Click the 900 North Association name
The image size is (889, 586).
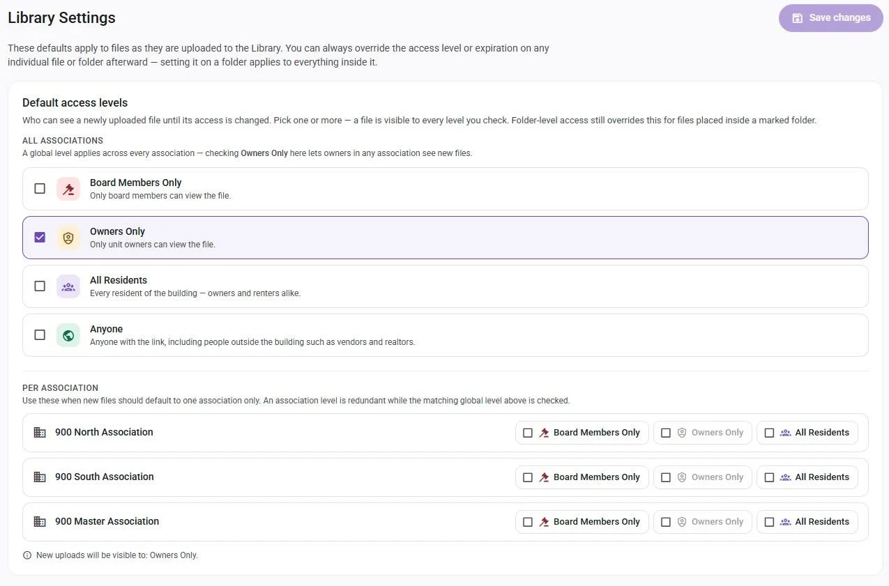[x=104, y=432]
